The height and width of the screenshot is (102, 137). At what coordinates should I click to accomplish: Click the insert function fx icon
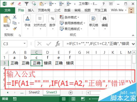[58, 44]
